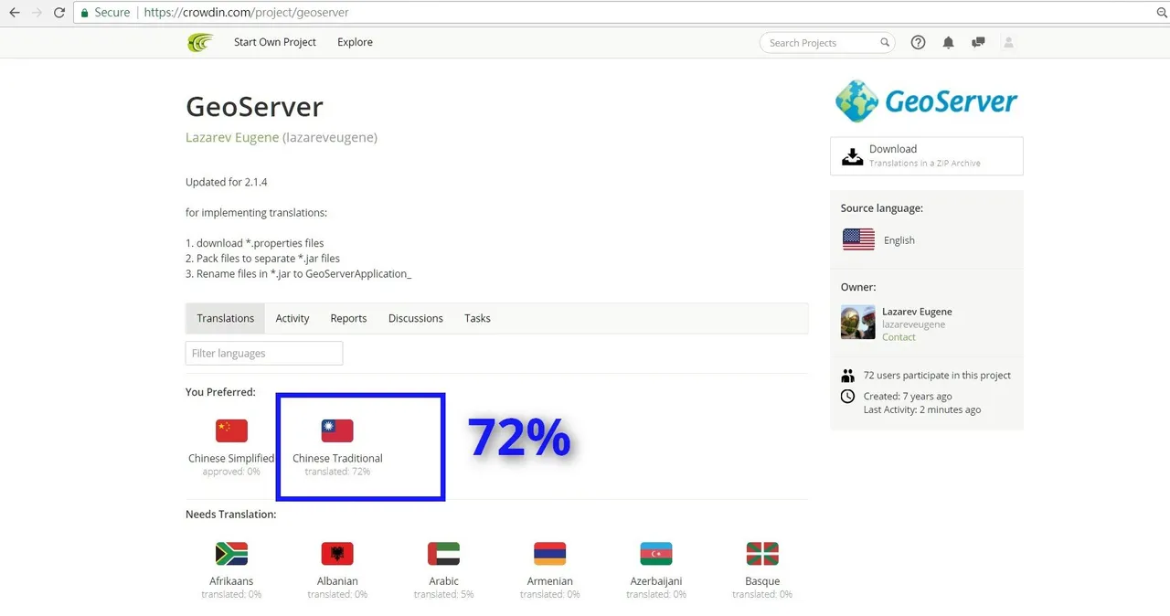Click the GeoServer page heading

click(254, 107)
